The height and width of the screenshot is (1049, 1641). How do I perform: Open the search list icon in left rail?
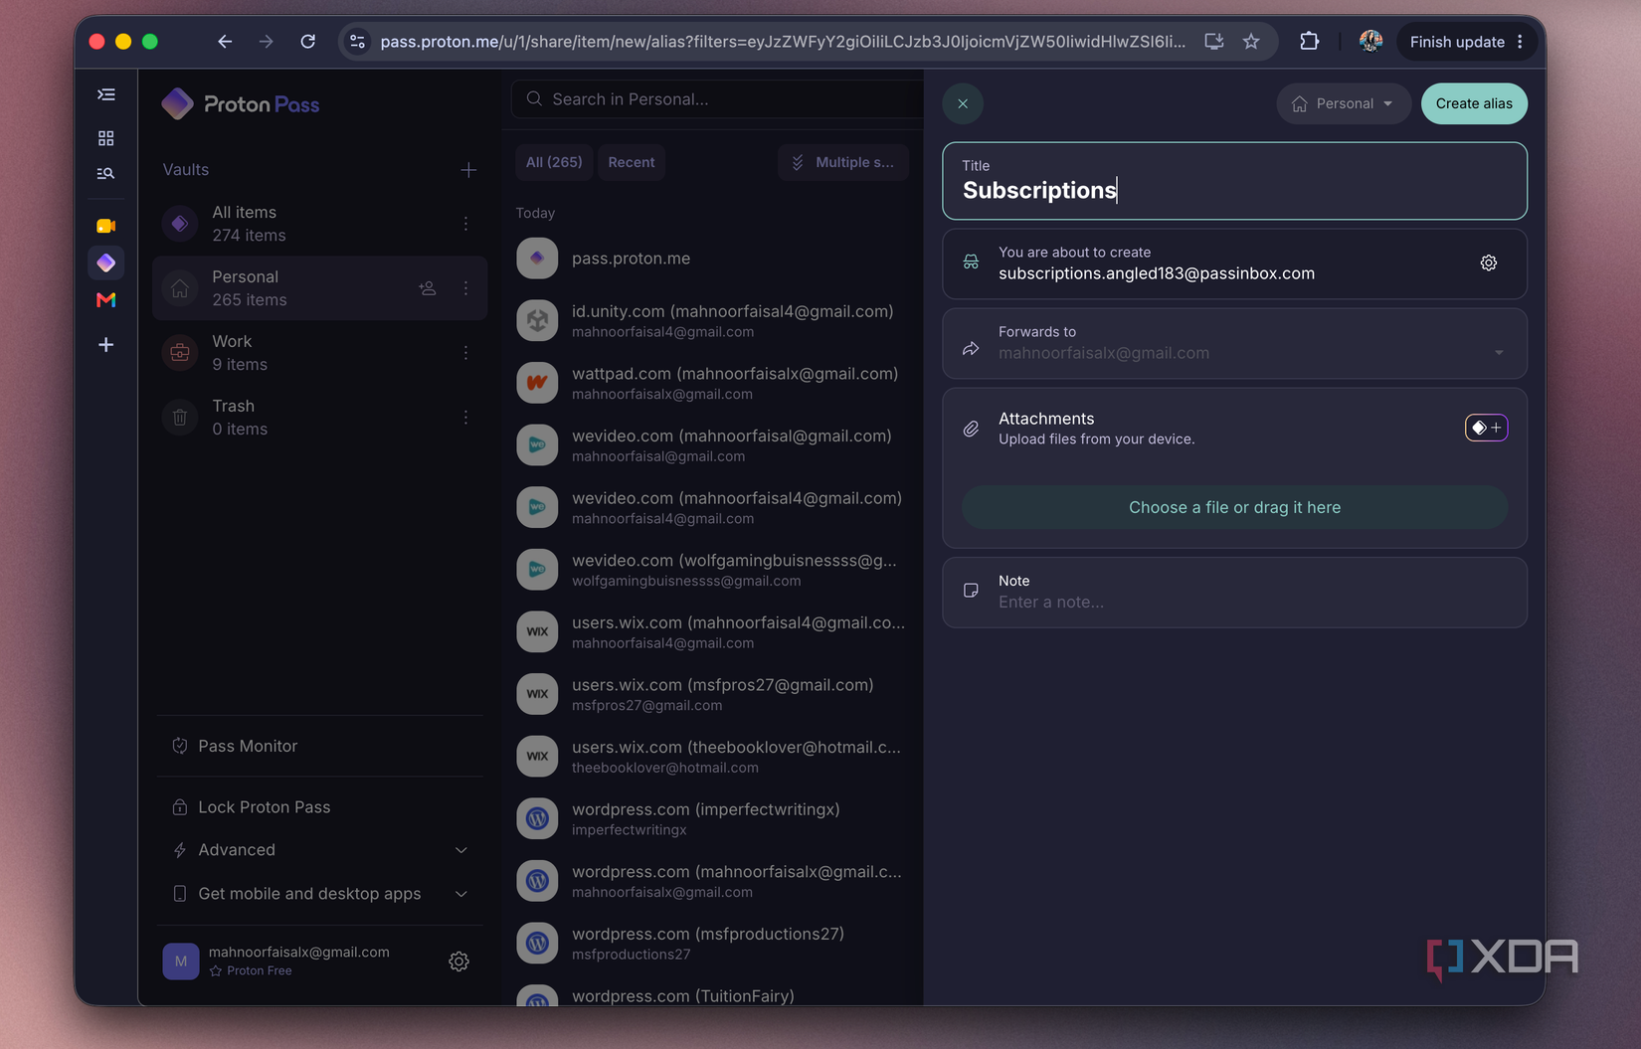(x=106, y=174)
